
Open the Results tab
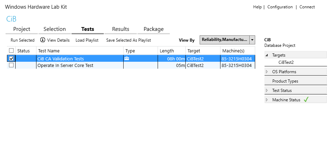click(120, 29)
